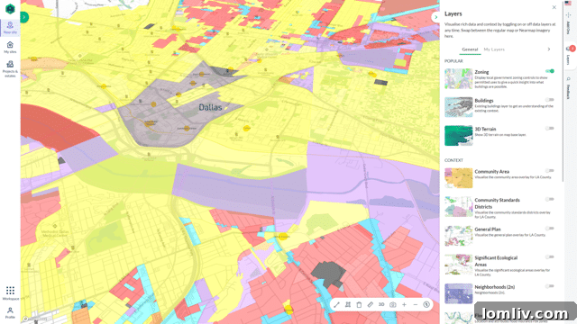Click the Layers panel scrollbar
577x324 pixels.
[x=563, y=92]
